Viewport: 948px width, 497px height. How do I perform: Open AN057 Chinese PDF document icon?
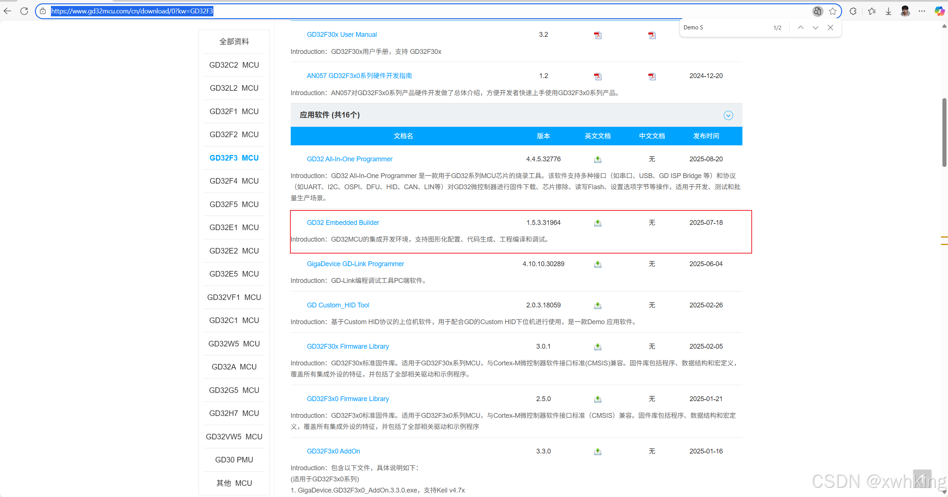pyautogui.click(x=652, y=77)
